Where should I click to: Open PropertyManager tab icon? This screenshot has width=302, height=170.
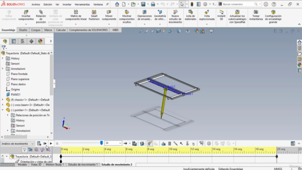[14, 41]
